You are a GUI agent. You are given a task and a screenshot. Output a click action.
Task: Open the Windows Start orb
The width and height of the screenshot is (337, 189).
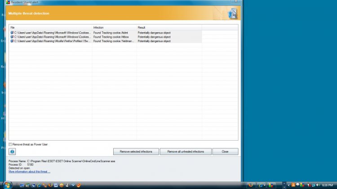[7, 185]
